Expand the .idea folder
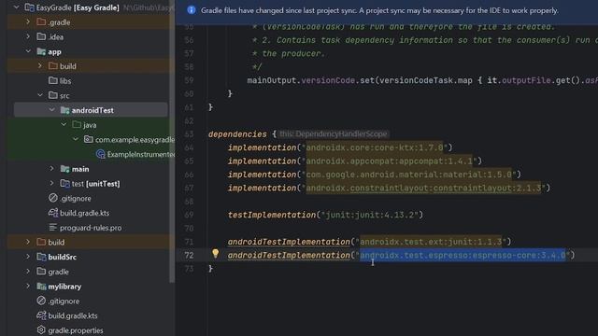 28,36
